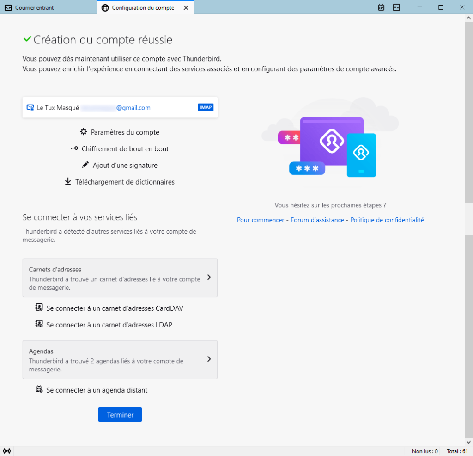Click the key icon for end-to-end encryption
This screenshot has height=456, width=473.
tap(74, 148)
